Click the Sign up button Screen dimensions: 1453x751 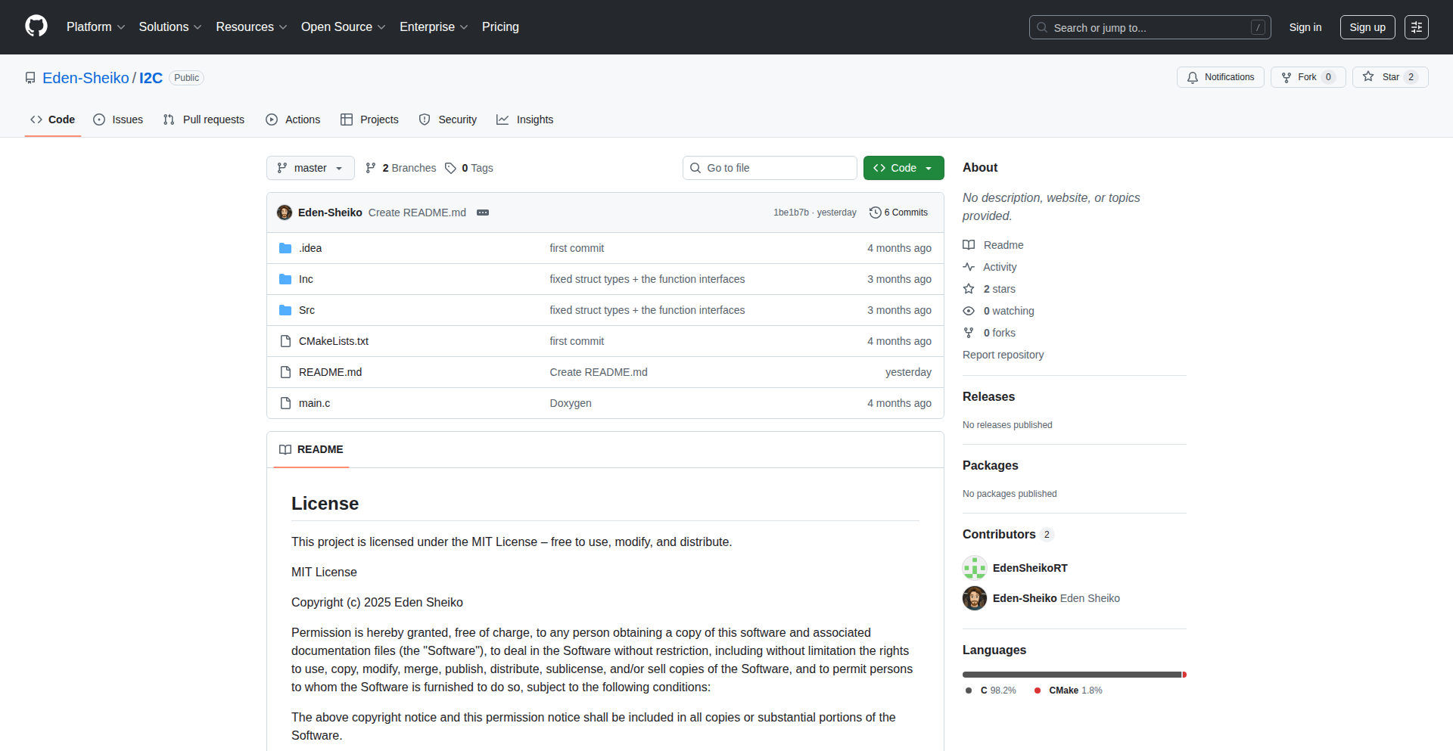1367,27
